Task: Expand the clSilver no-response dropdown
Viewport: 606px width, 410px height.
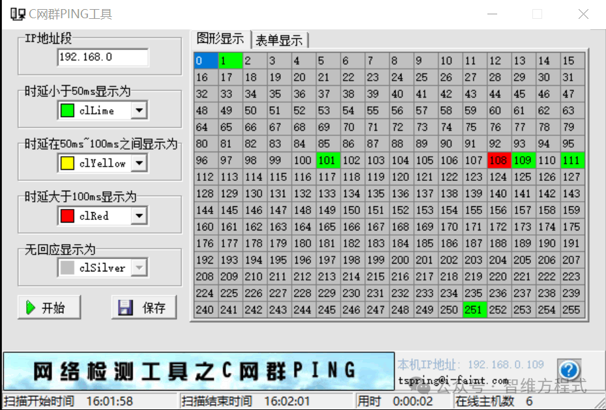Action: (139, 267)
